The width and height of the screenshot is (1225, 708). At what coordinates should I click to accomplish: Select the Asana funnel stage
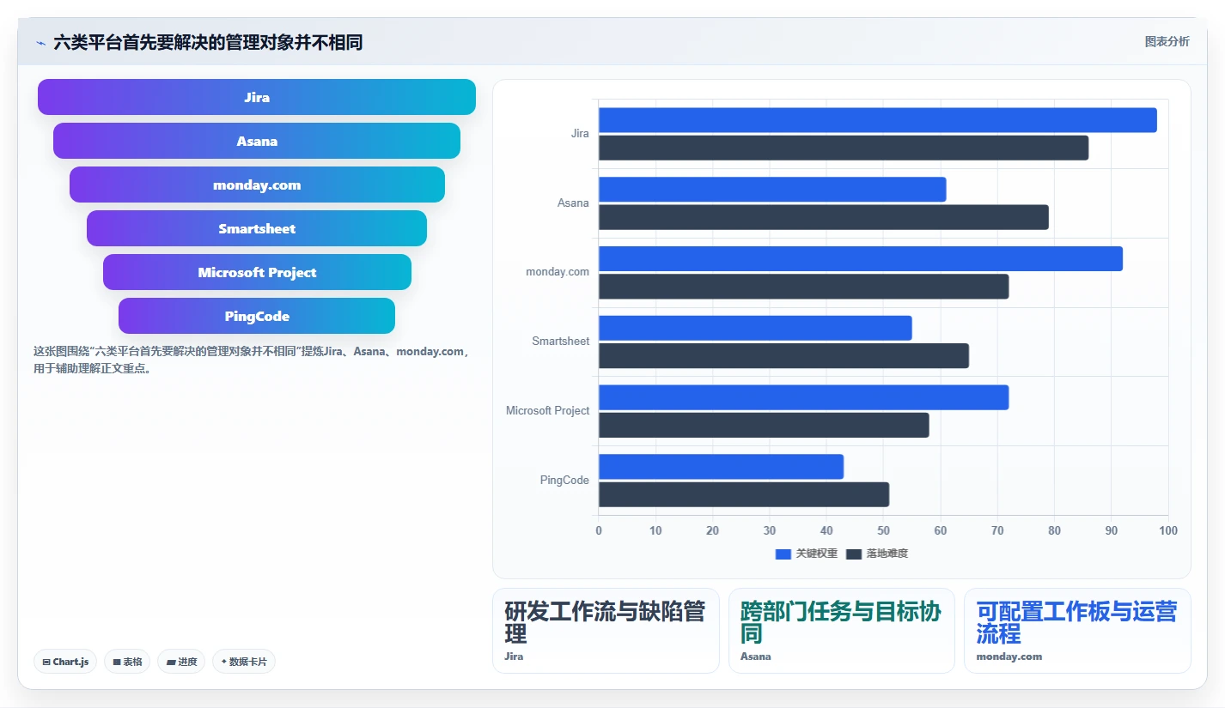coord(257,141)
